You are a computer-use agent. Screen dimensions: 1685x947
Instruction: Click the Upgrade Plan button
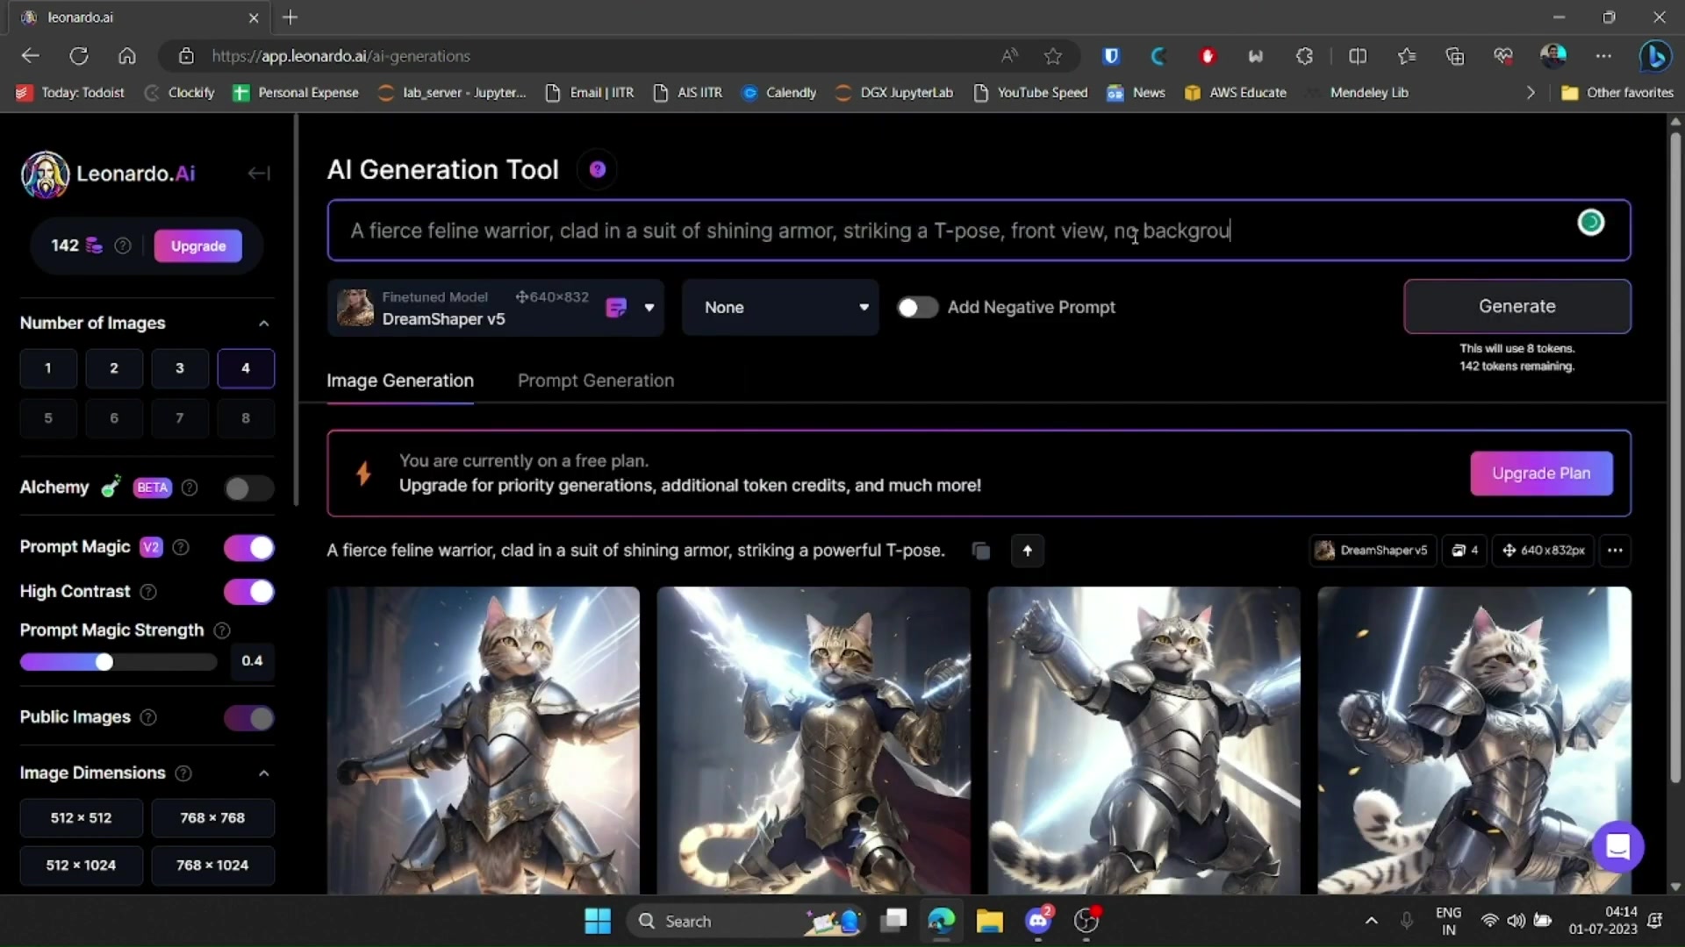tap(1541, 473)
